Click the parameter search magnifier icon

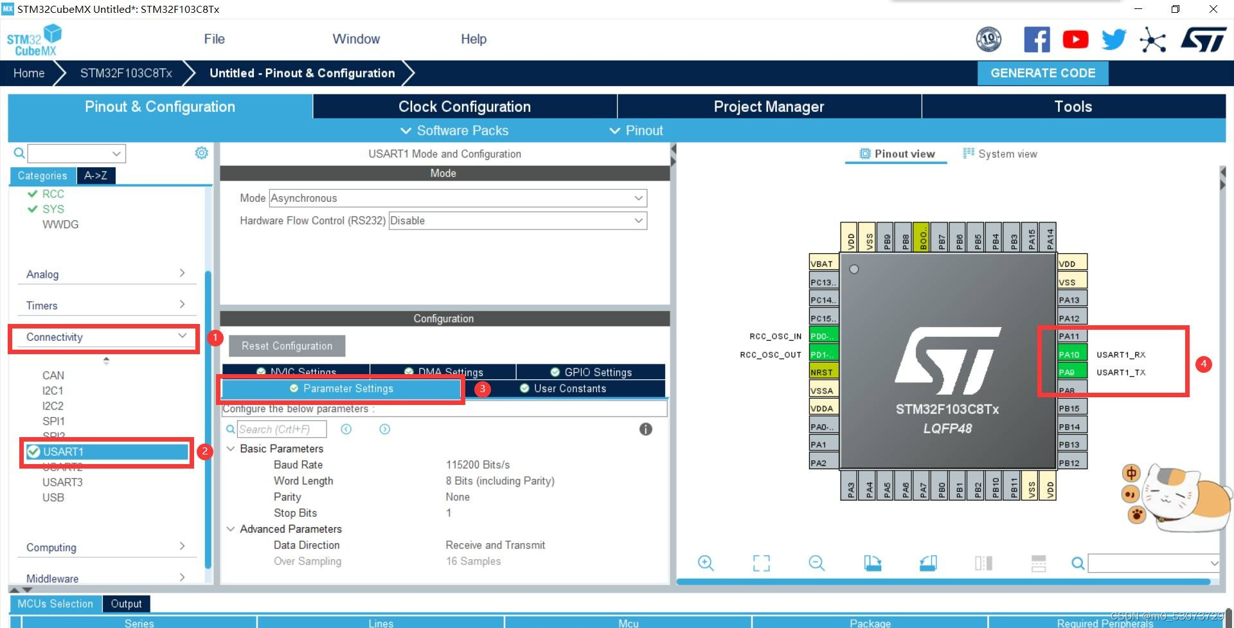point(230,429)
